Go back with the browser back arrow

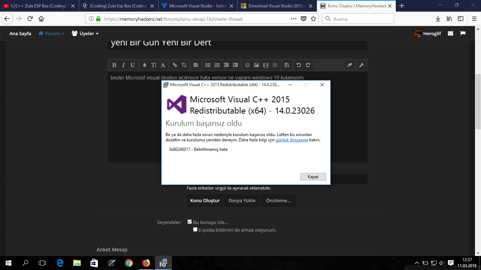(7, 19)
